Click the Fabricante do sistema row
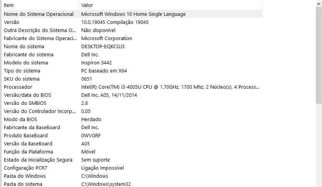 coord(39,55)
